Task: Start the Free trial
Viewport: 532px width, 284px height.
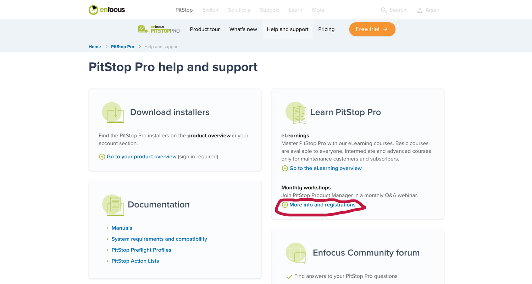Action: (x=372, y=29)
